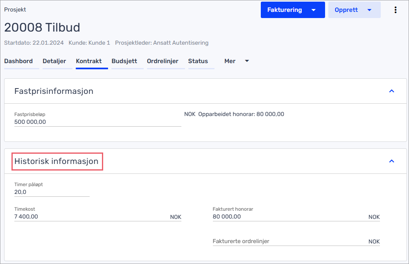
Task: Switch to the Dashbord tab
Action: (x=18, y=61)
